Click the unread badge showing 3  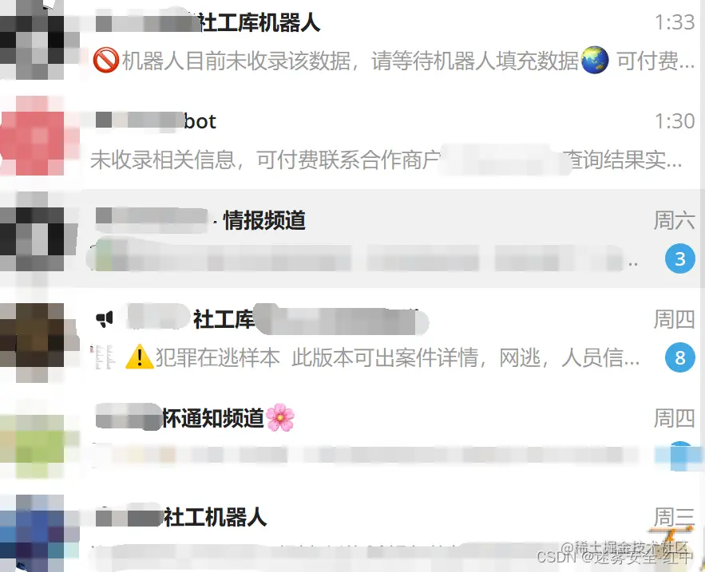[x=679, y=258]
